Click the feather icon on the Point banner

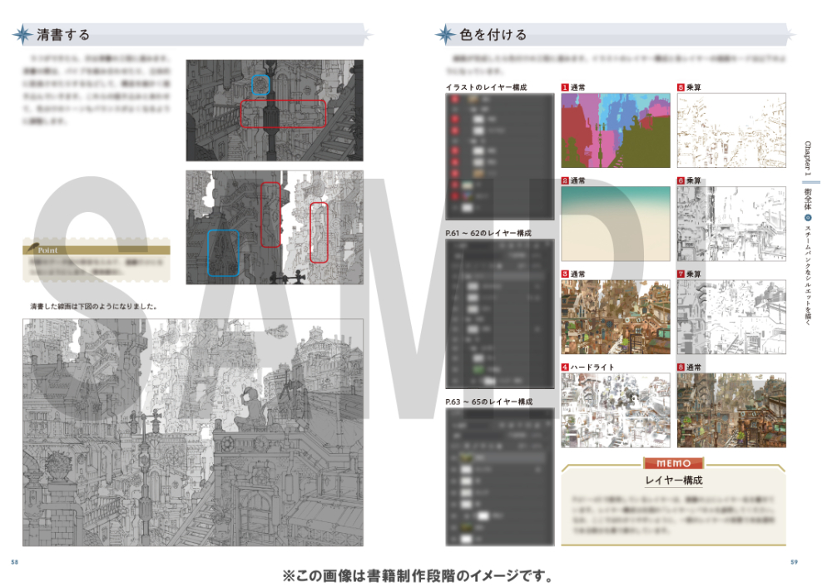point(32,248)
